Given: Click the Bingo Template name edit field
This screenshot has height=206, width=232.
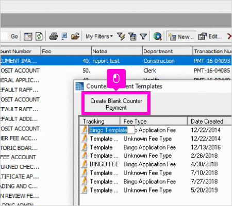Looking at the screenshot, I should click(111, 130).
